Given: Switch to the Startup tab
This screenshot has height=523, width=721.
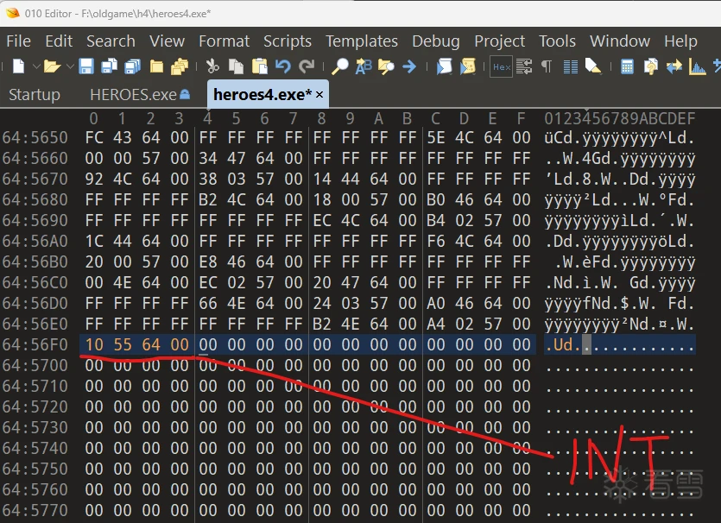Looking at the screenshot, I should 35,95.
